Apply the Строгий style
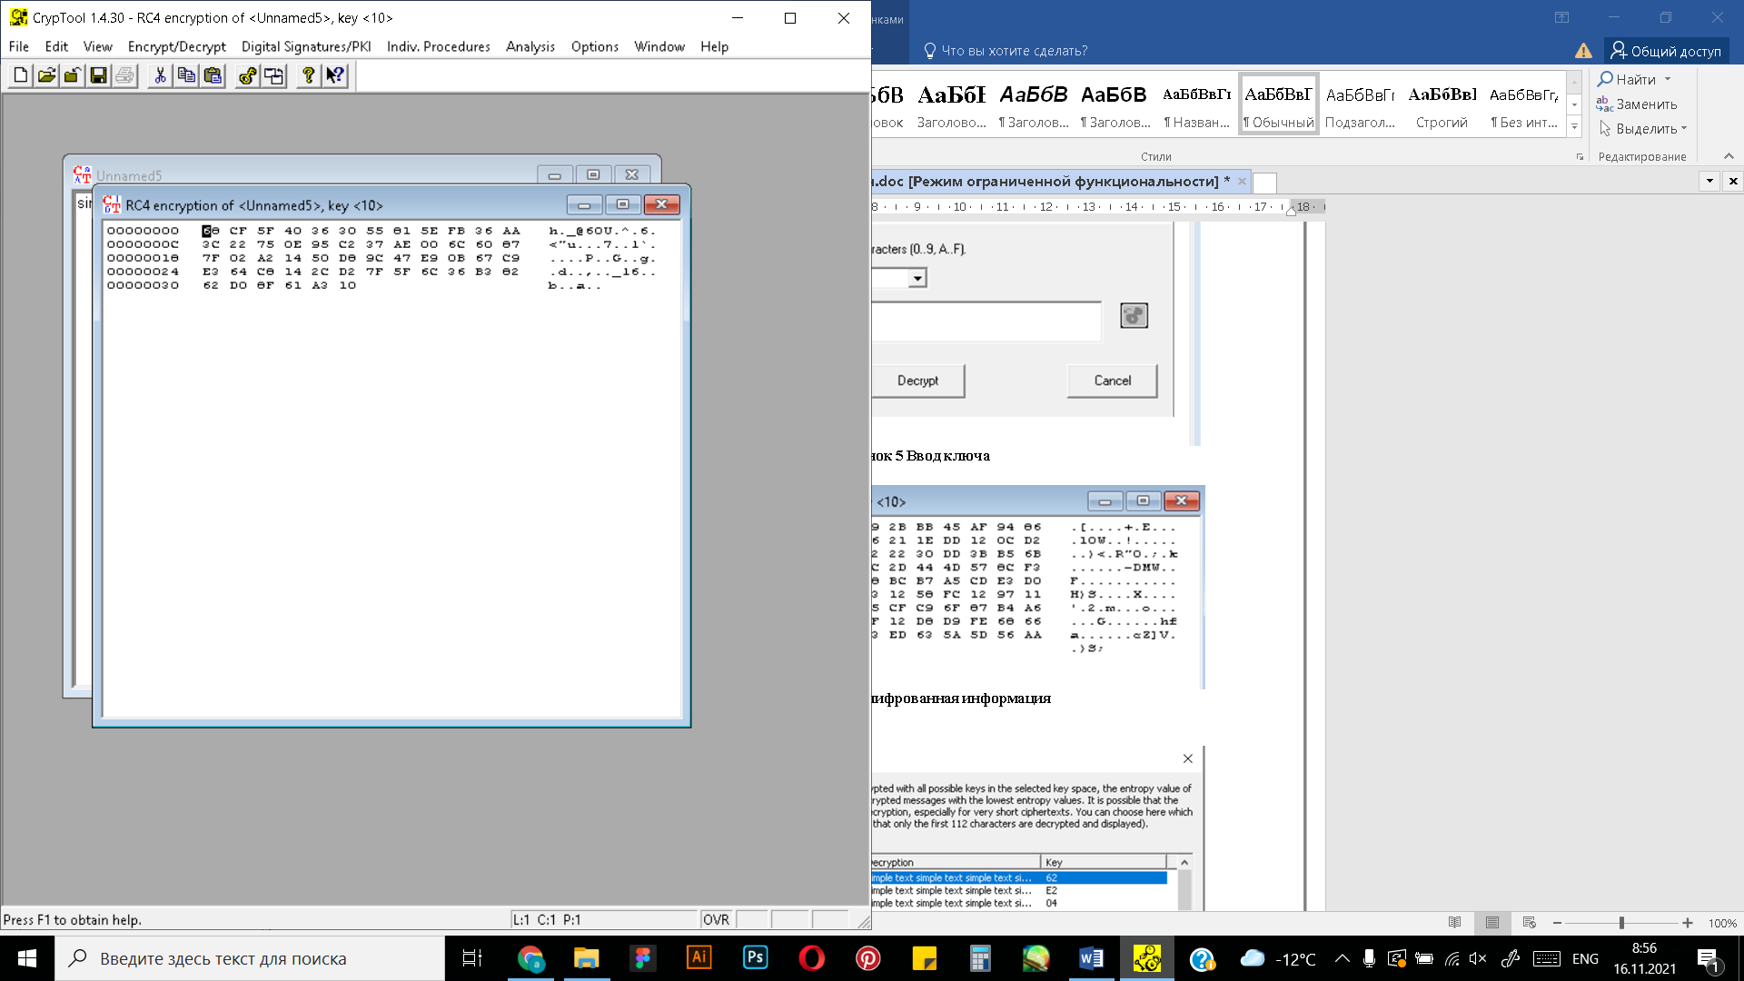This screenshot has width=1744, height=981. 1442,104
